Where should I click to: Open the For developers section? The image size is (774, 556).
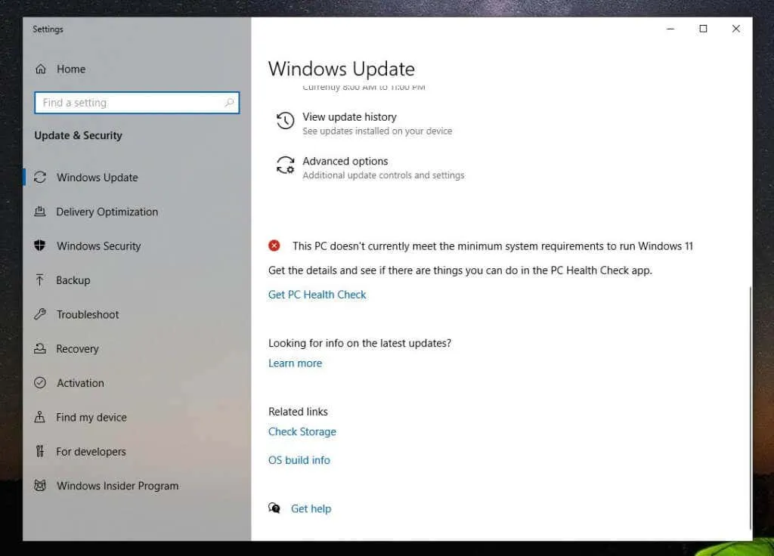(41, 452)
